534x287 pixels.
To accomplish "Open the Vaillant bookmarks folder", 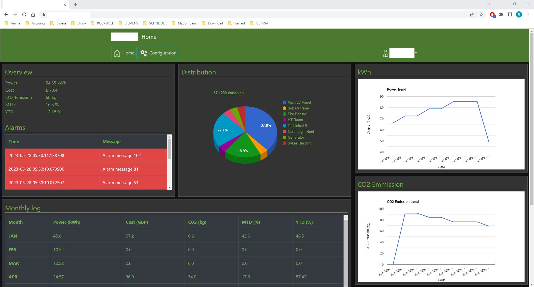I will tap(237, 23).
